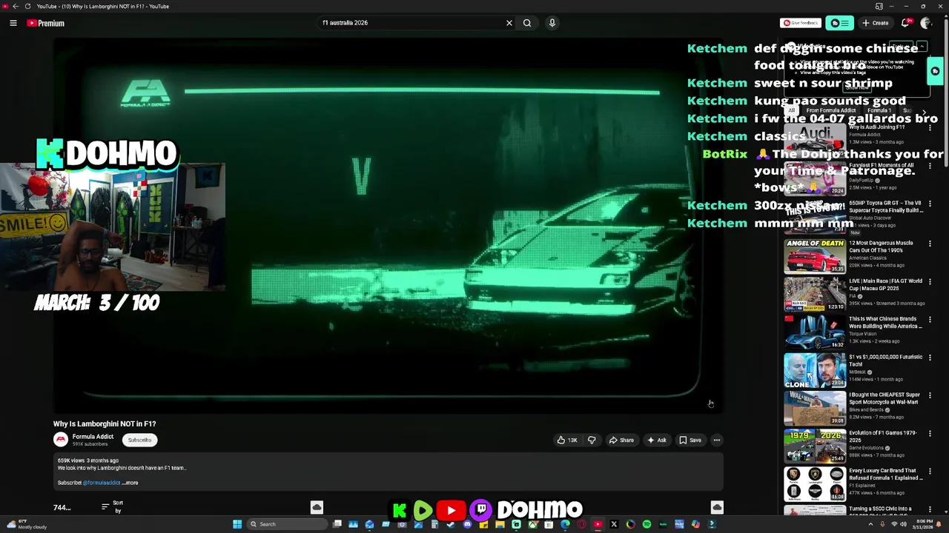Go back with browser back arrow
Image resolution: width=949 pixels, height=533 pixels.
point(16,6)
